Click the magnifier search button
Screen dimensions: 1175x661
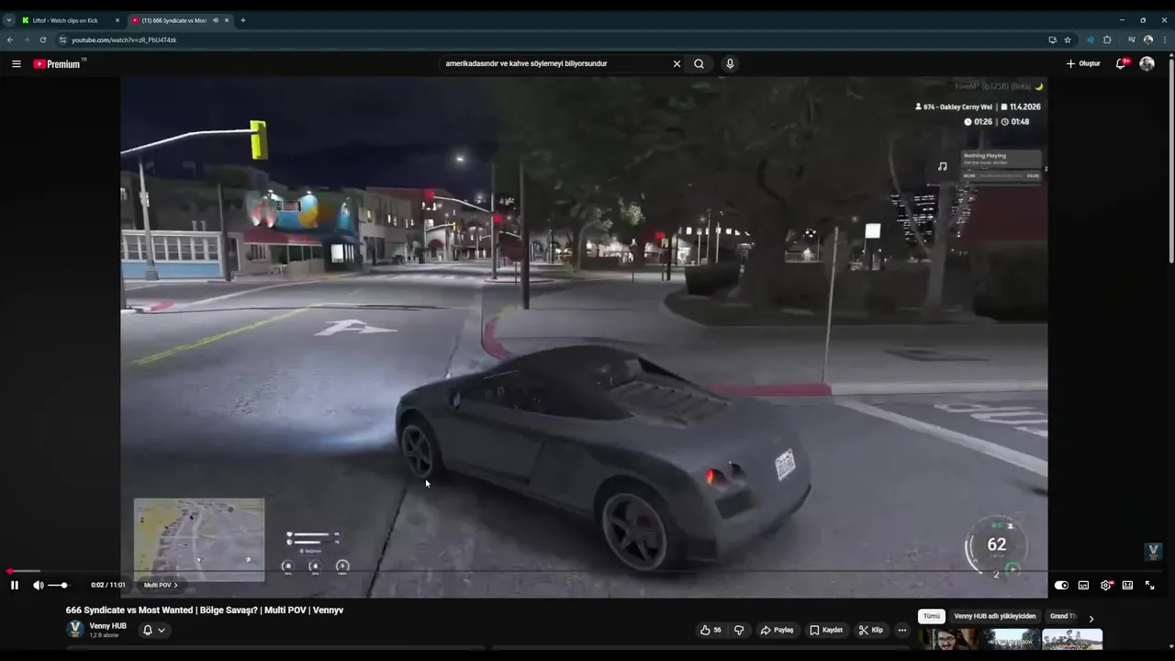699,63
